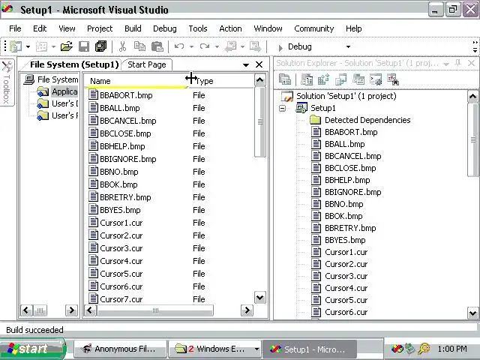Click the Navigate Backward icon

(x=230, y=46)
